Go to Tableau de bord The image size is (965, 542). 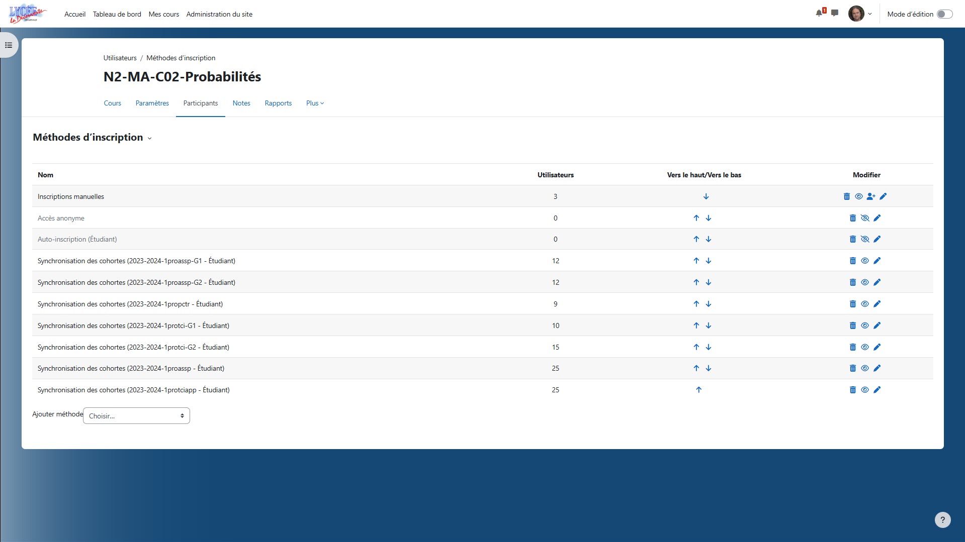117,14
